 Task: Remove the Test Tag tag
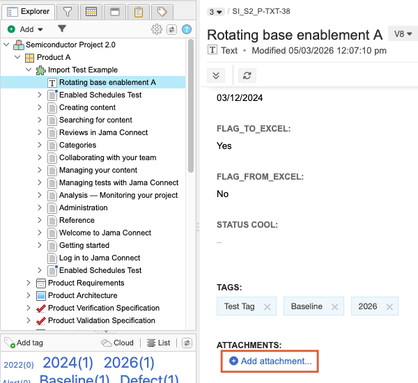click(x=267, y=307)
